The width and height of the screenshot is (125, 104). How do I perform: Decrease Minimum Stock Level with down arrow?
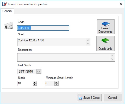(56, 85)
